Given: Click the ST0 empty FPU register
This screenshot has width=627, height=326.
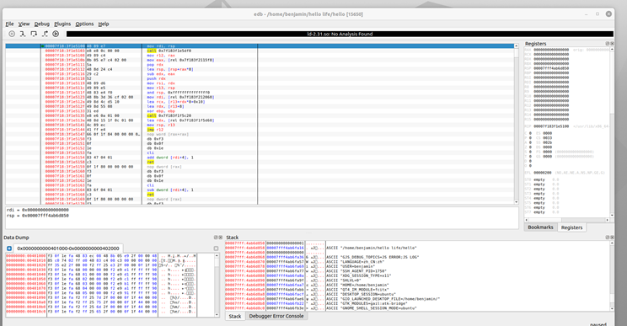Looking at the screenshot, I should 539,179.
